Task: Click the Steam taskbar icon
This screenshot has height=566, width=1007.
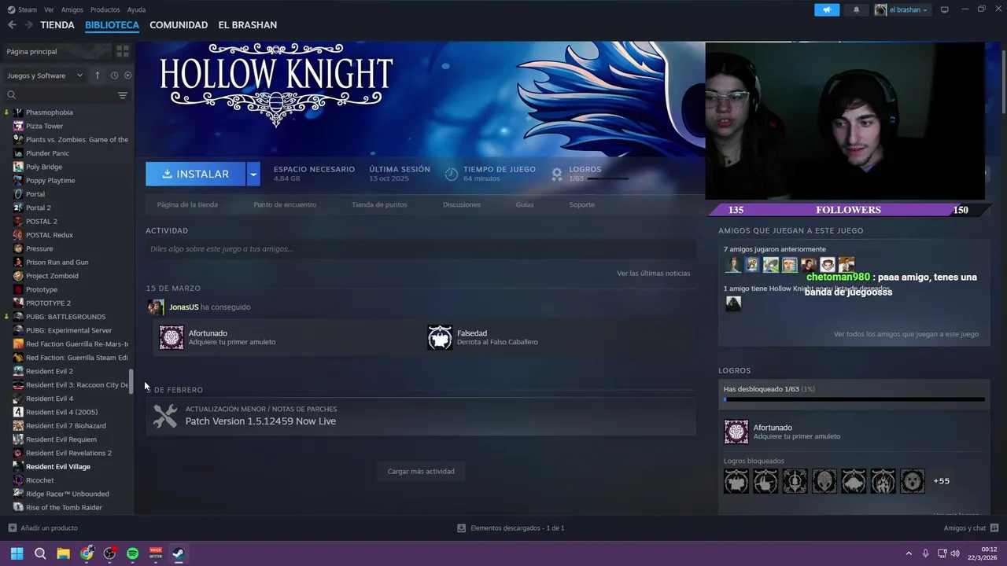Action: coord(179,553)
